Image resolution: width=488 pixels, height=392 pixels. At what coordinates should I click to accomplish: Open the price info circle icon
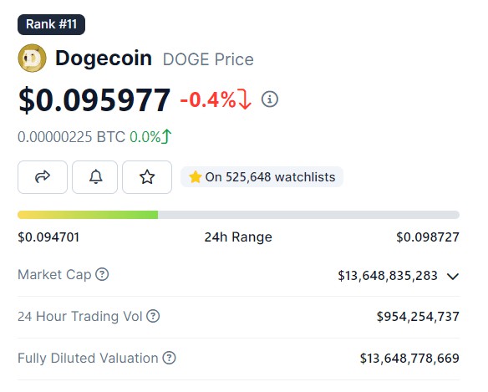(270, 99)
